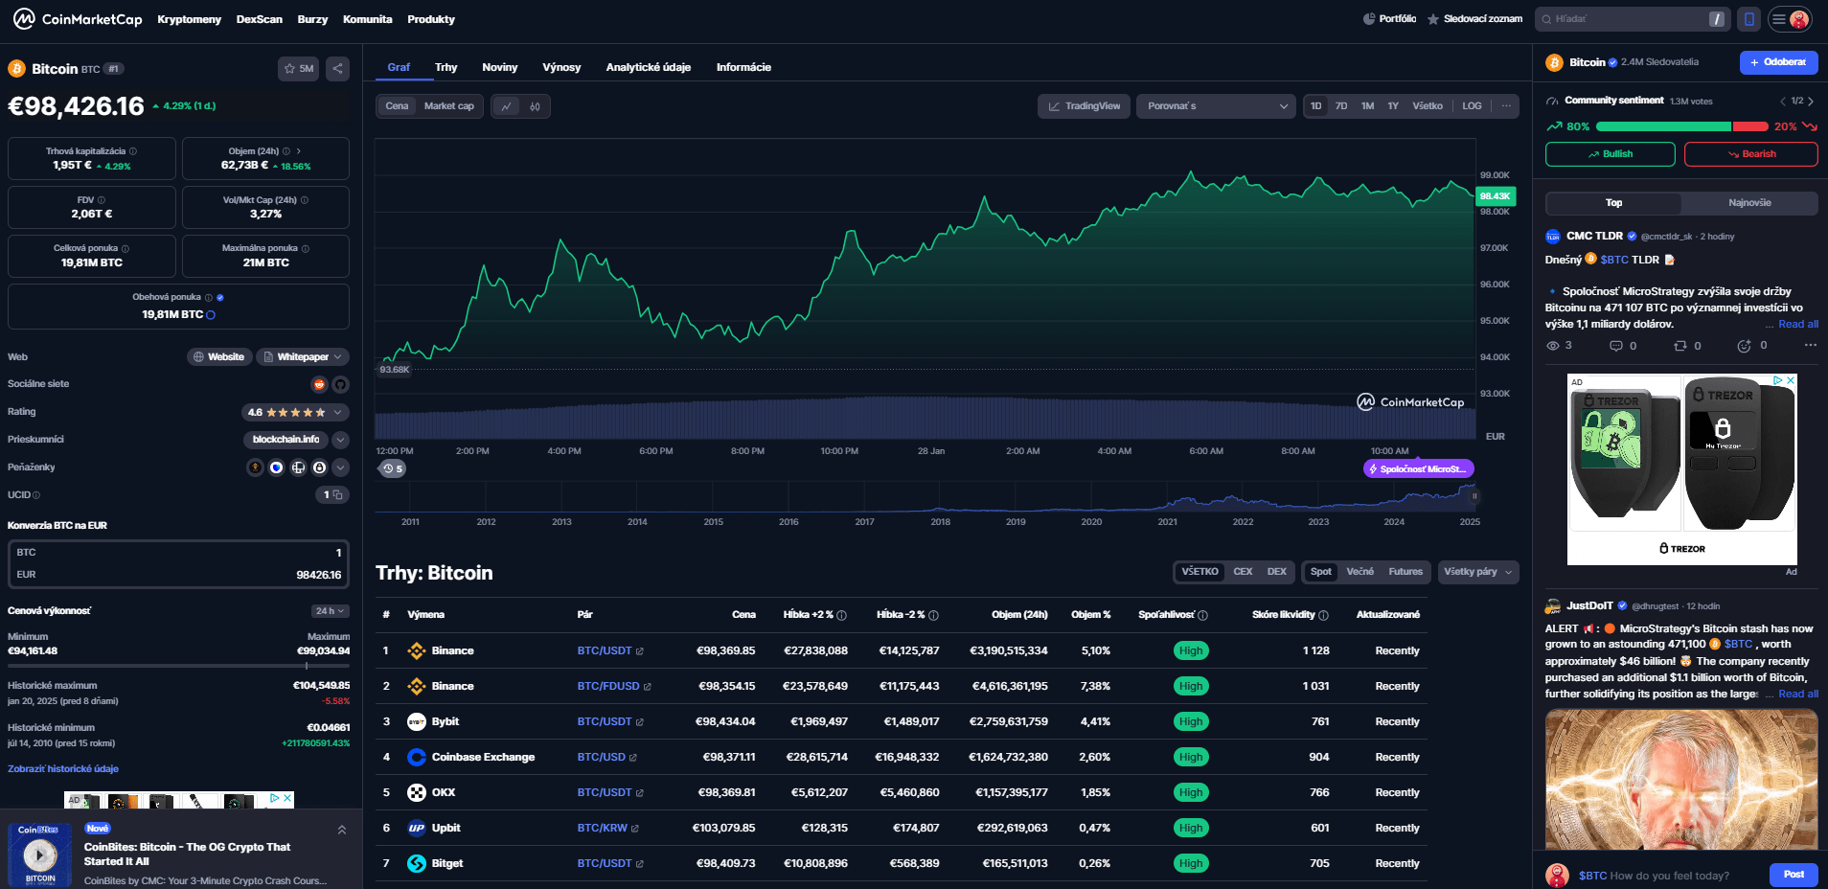Vote Bullish in community sentiment
The width and height of the screenshot is (1828, 889).
click(1610, 154)
